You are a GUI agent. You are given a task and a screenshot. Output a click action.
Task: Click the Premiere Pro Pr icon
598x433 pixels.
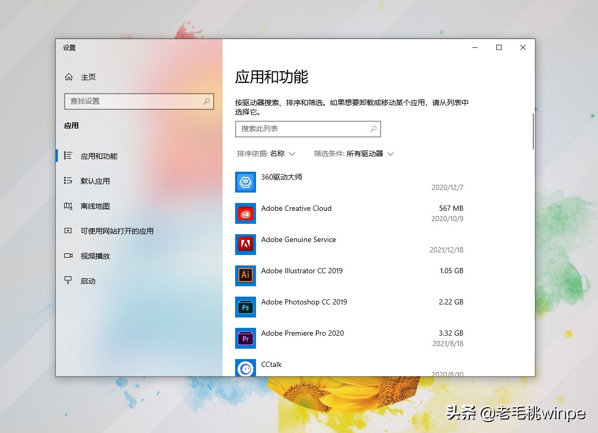(245, 338)
